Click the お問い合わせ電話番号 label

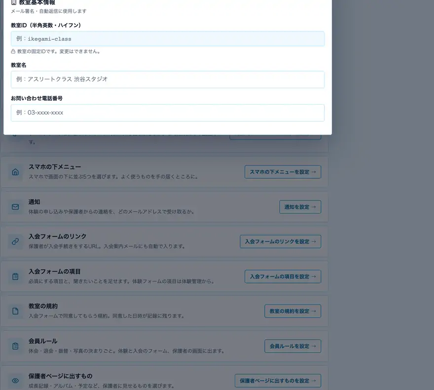coord(37,98)
